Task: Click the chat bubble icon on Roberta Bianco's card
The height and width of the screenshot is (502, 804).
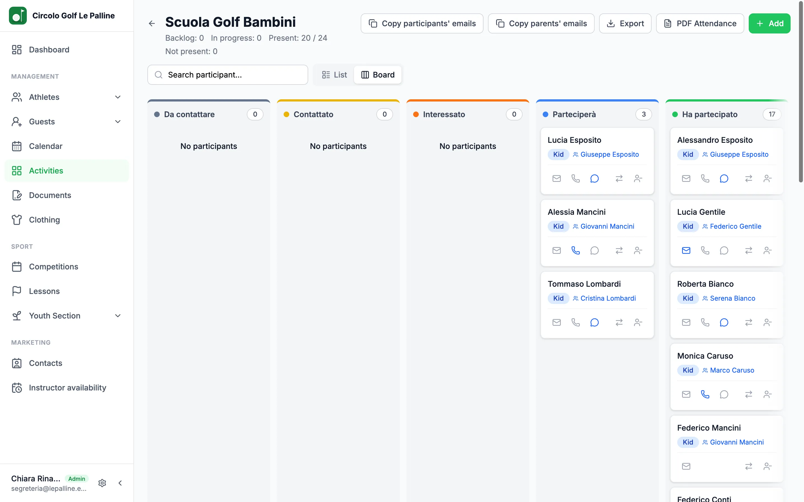Action: tap(724, 322)
